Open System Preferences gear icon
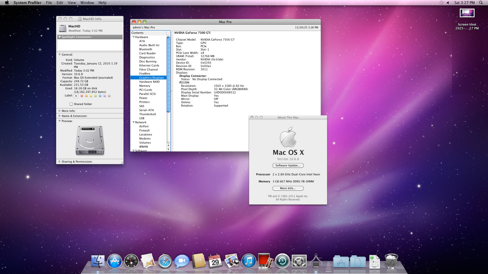Image resolution: width=488 pixels, height=274 pixels. tap(299, 261)
